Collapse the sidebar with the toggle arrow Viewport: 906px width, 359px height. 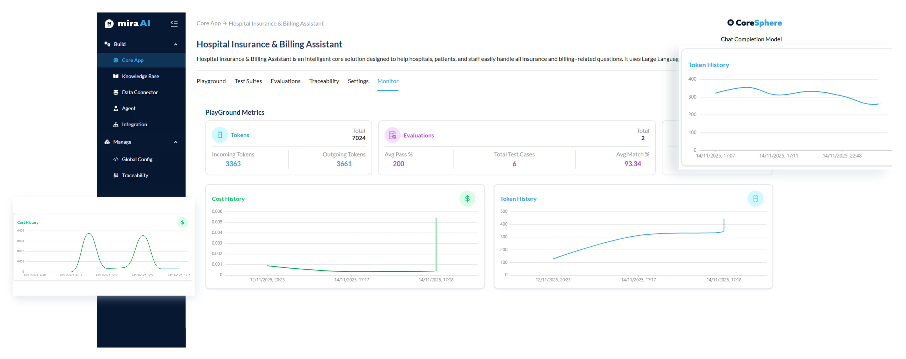click(174, 23)
